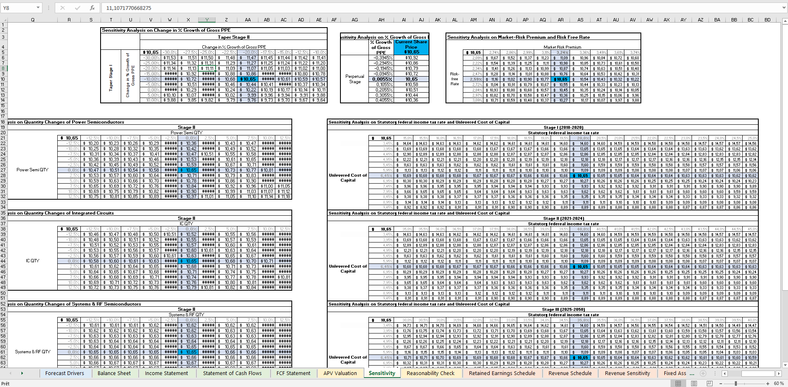This screenshot has width=788, height=387.
Task: Click 'Power Semi QTY' row label
Action: (x=33, y=170)
